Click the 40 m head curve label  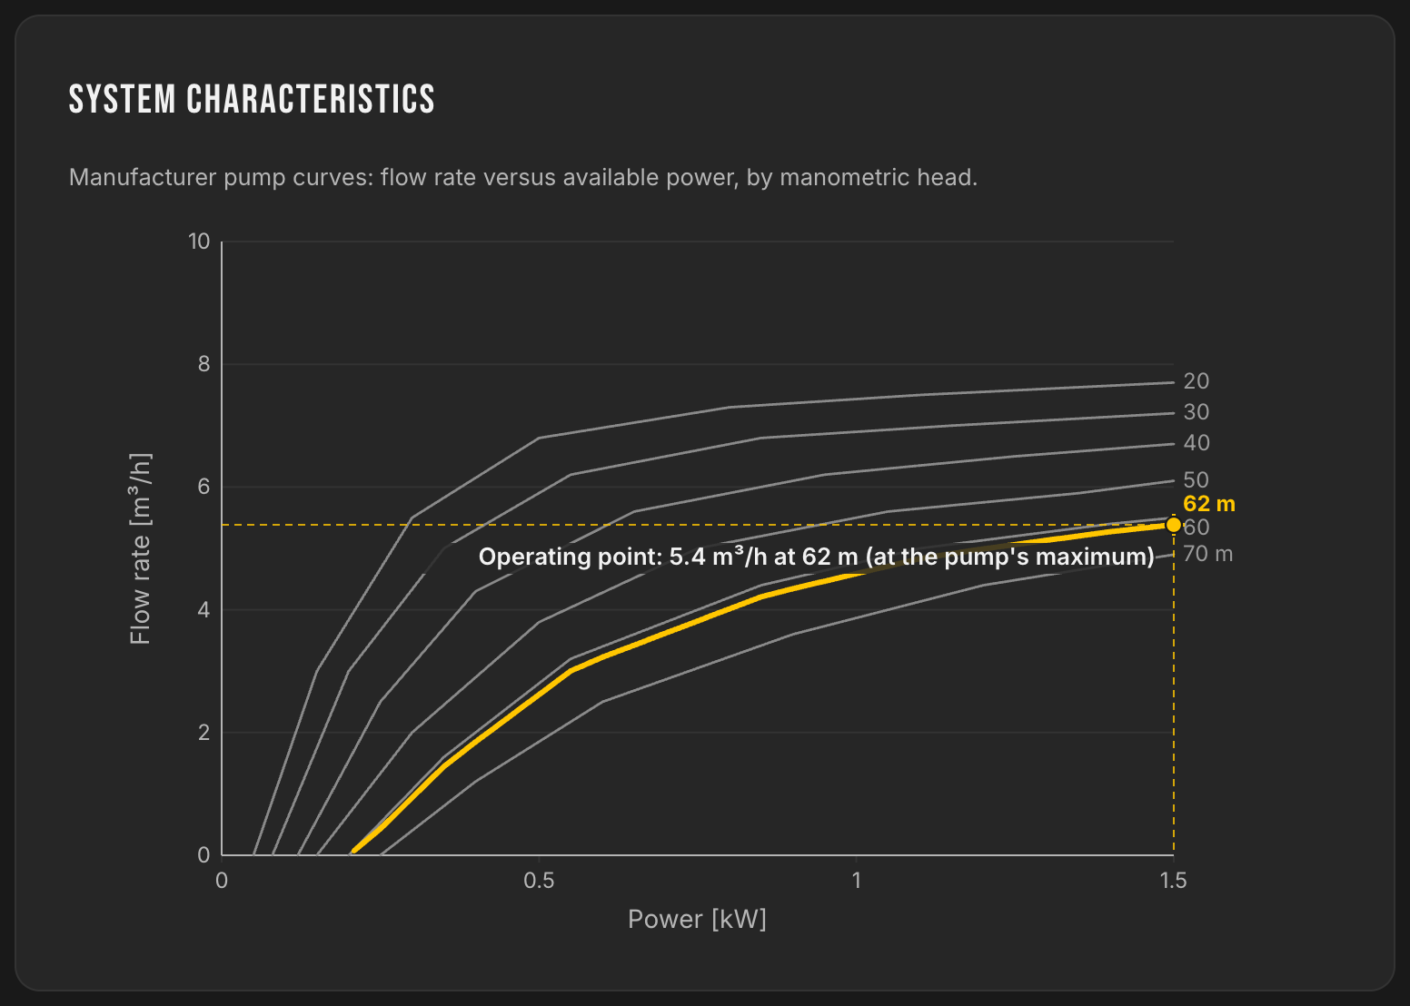click(x=1196, y=443)
